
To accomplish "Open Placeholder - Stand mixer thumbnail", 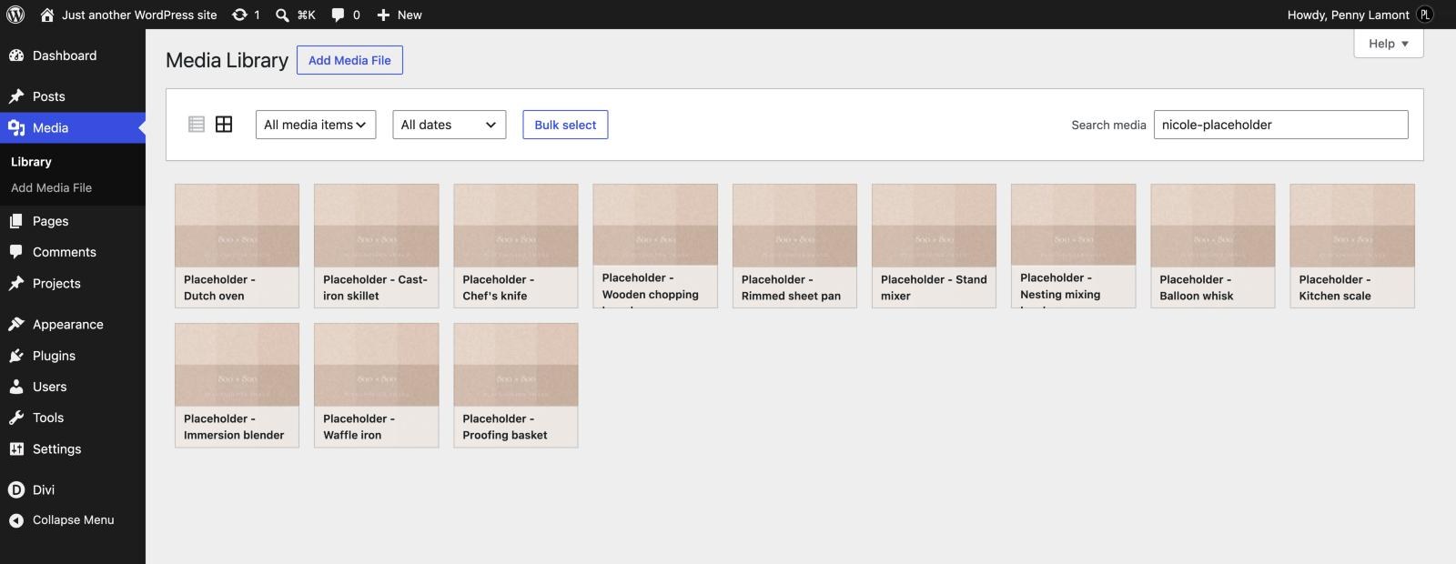I will click(934, 246).
